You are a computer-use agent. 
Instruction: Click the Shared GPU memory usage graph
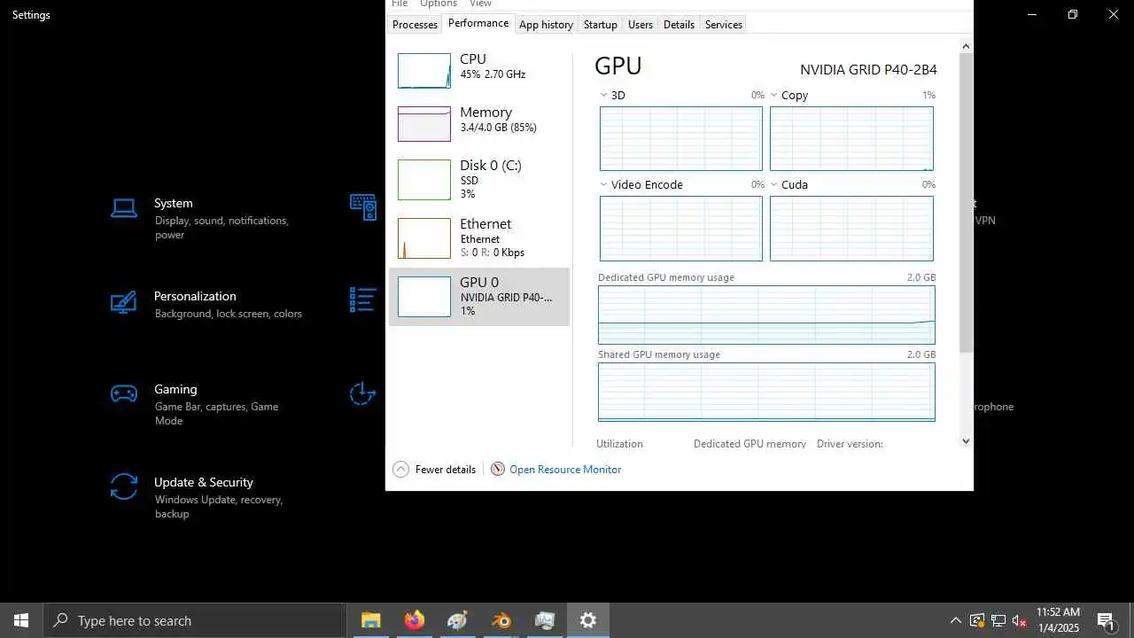(766, 392)
